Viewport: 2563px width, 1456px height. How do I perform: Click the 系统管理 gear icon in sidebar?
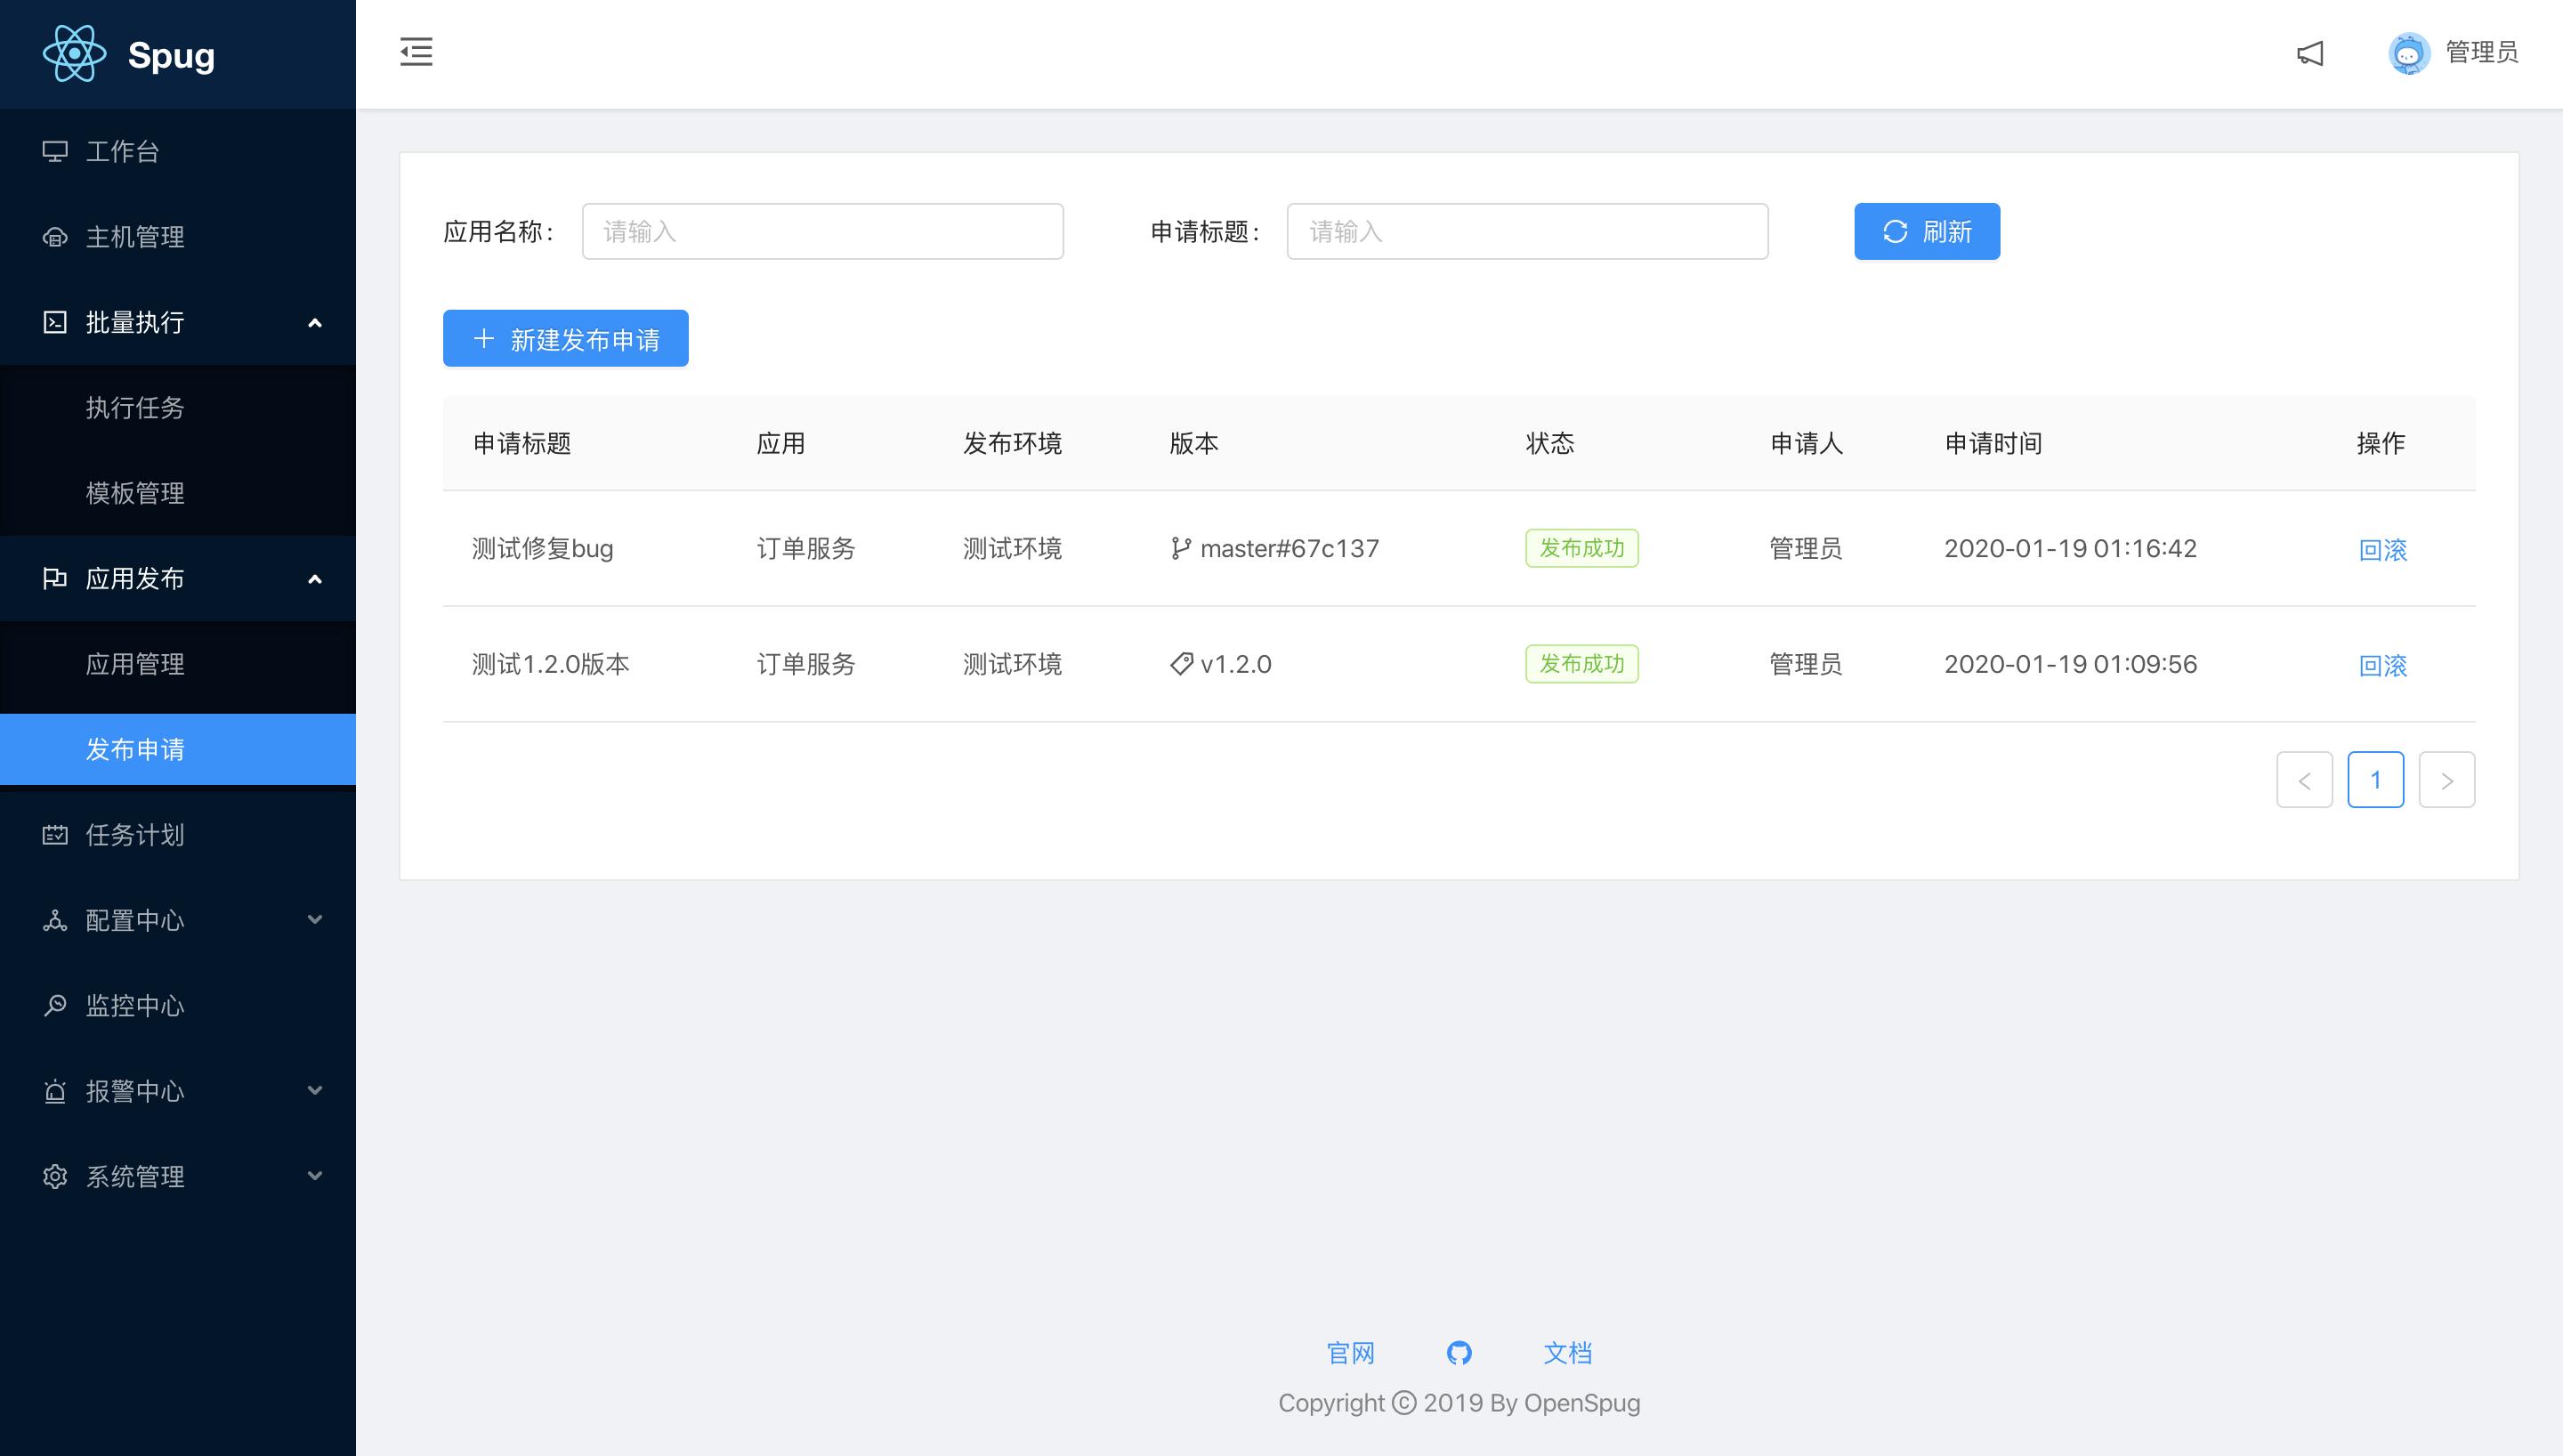55,1176
